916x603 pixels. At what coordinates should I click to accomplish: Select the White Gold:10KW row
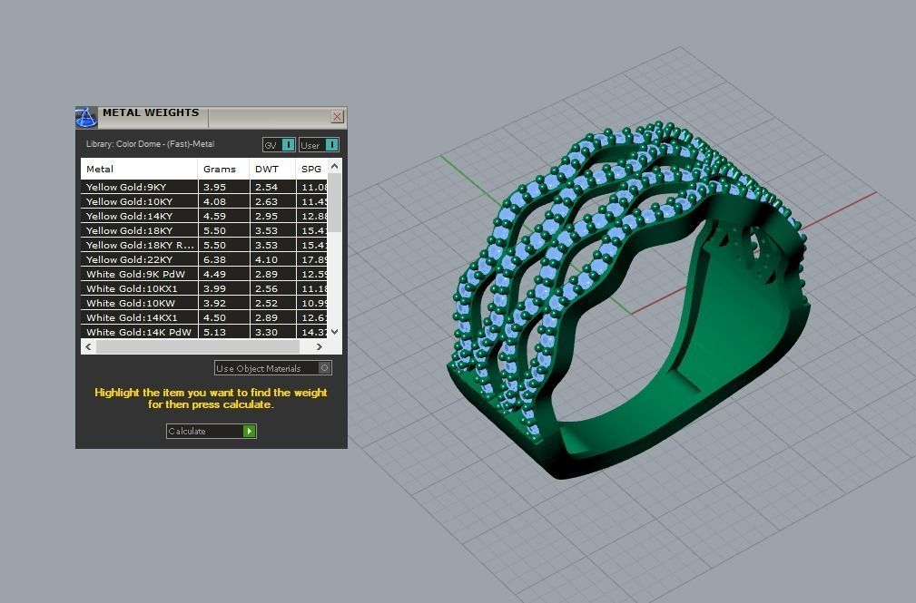(x=204, y=303)
